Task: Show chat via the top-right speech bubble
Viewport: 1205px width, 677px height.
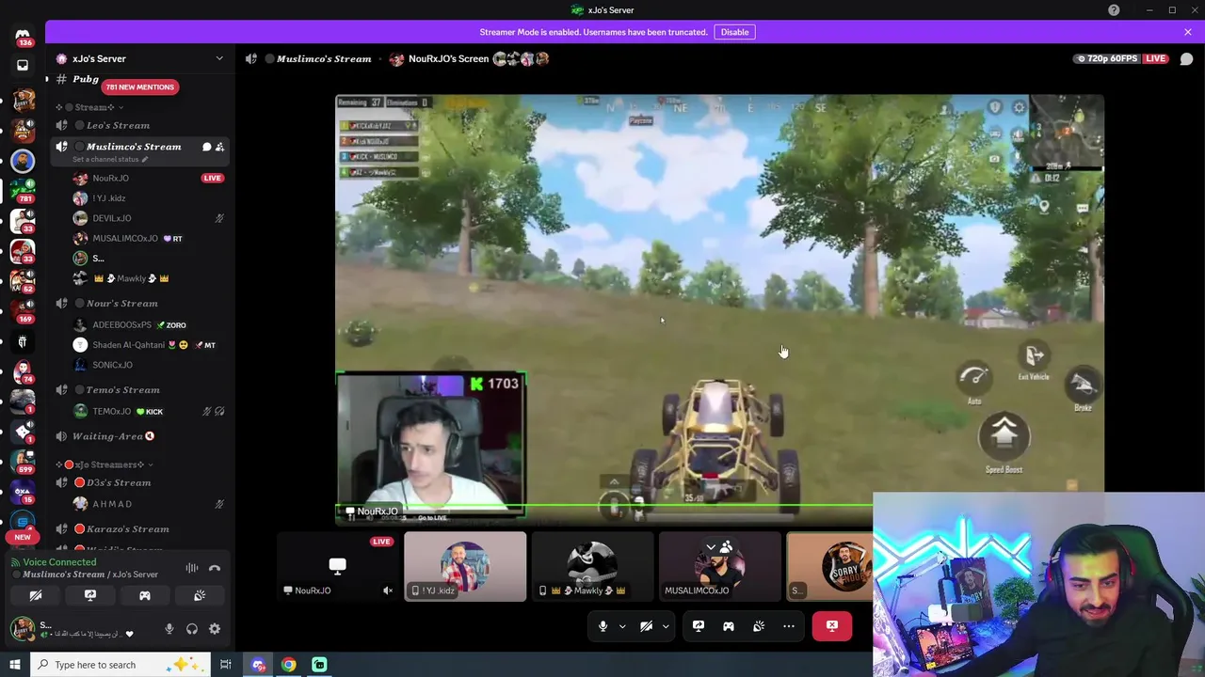Action: pyautogui.click(x=1186, y=59)
